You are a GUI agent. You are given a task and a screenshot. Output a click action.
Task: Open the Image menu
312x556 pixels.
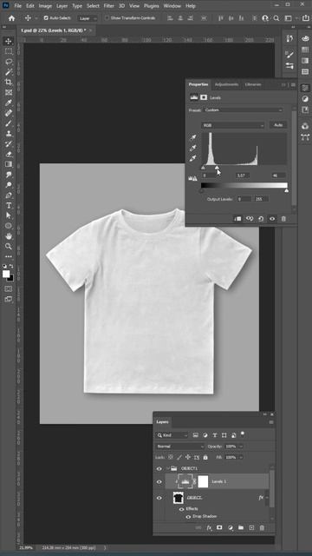pos(45,6)
